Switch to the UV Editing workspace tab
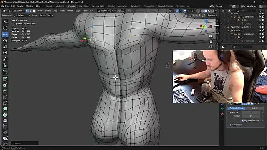The width and height of the screenshot is (267, 150). (x=84, y=6)
